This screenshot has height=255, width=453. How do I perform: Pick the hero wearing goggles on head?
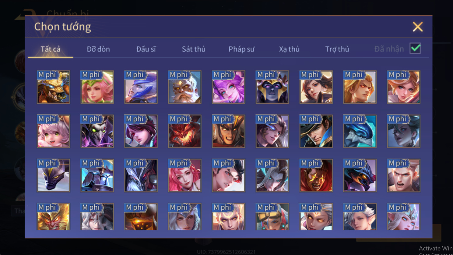[272, 217]
